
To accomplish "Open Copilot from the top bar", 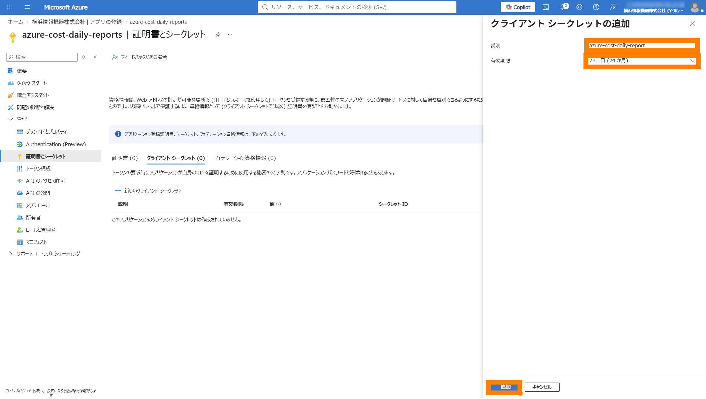I will (x=518, y=7).
